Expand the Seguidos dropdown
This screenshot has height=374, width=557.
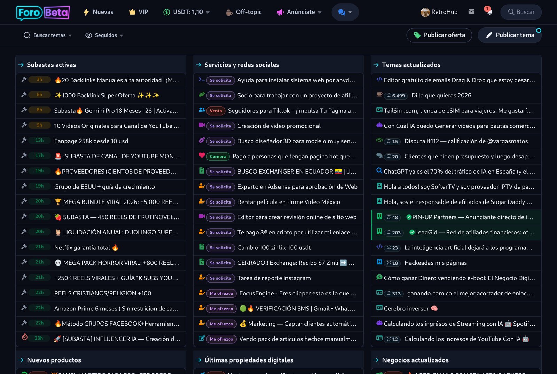tap(104, 35)
